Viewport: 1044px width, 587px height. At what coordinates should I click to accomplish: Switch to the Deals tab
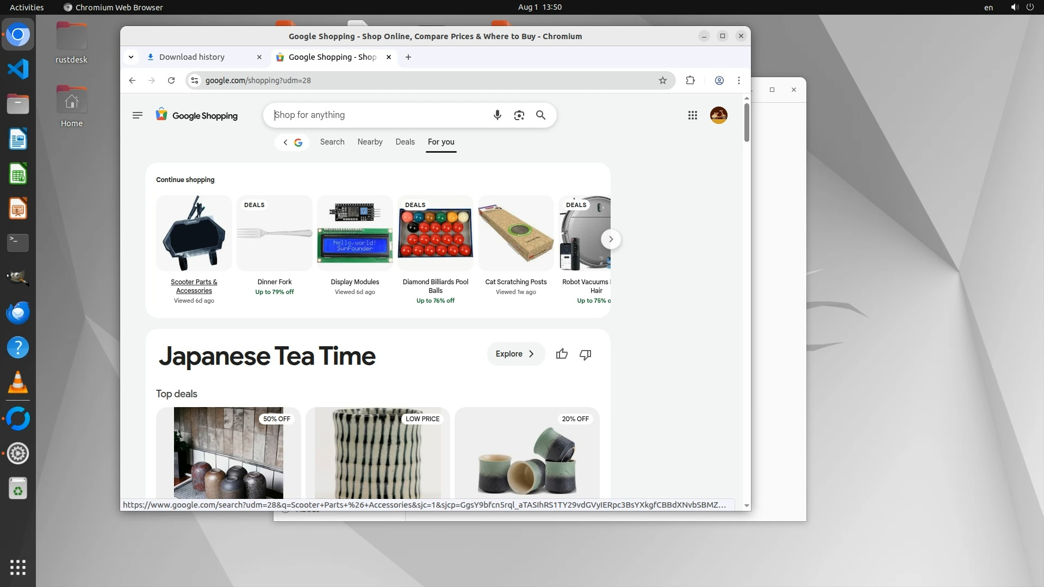tap(405, 142)
